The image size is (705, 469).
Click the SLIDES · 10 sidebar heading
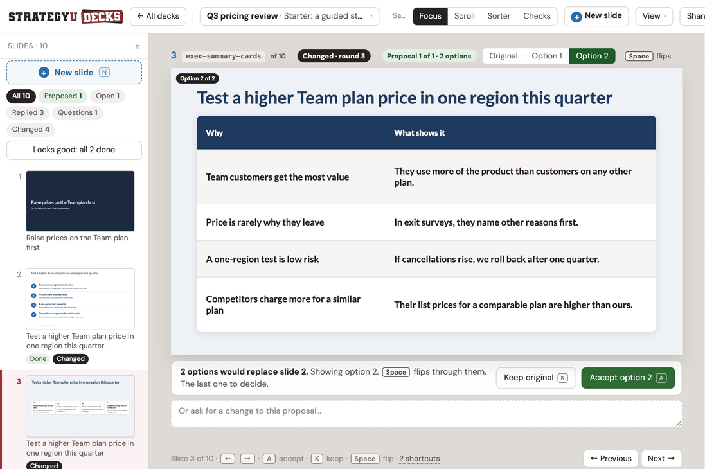click(x=28, y=46)
